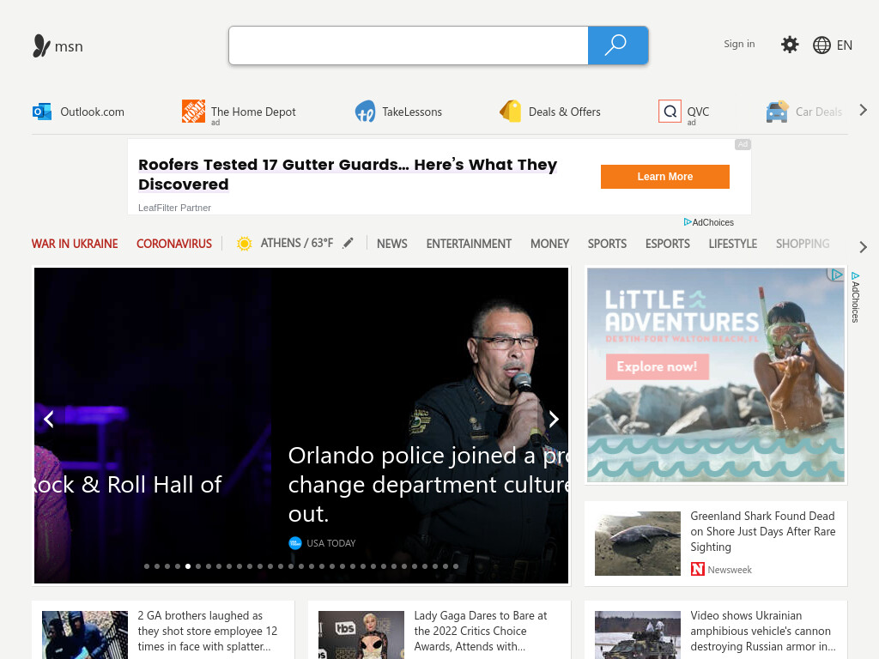Click the Ukrainian vehicle thumbnail
Viewport: 879px width, 659px height.
tap(638, 635)
